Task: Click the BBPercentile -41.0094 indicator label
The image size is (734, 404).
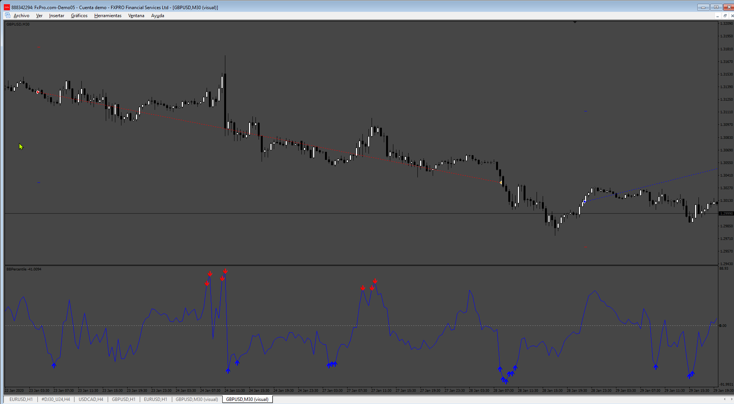Action: tap(24, 269)
